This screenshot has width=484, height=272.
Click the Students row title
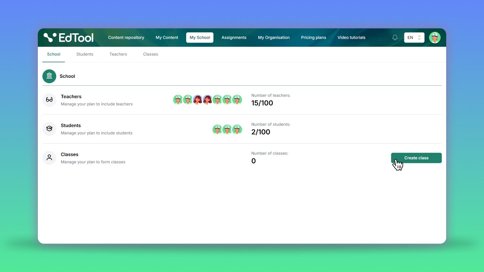click(x=71, y=125)
